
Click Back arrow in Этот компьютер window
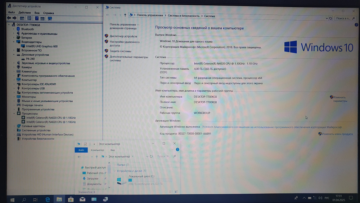pos(79,157)
